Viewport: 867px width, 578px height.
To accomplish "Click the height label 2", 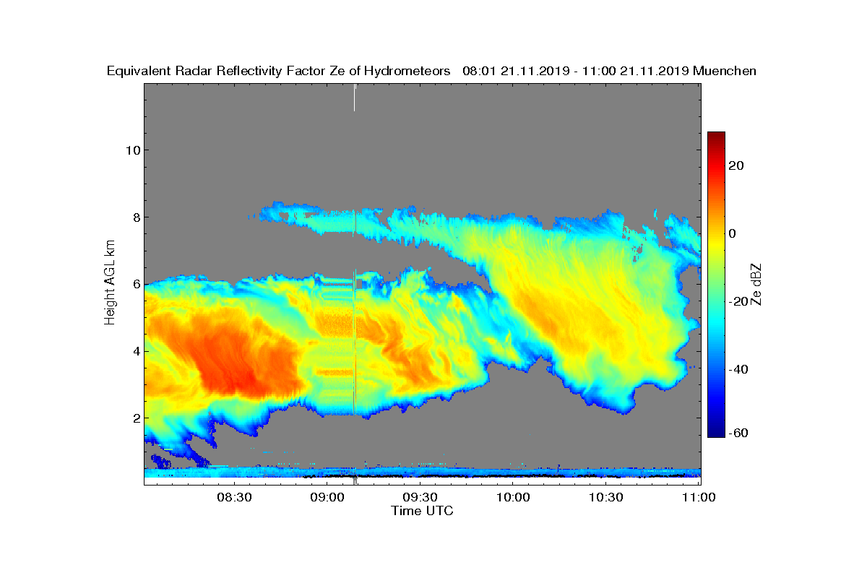I will point(135,418).
